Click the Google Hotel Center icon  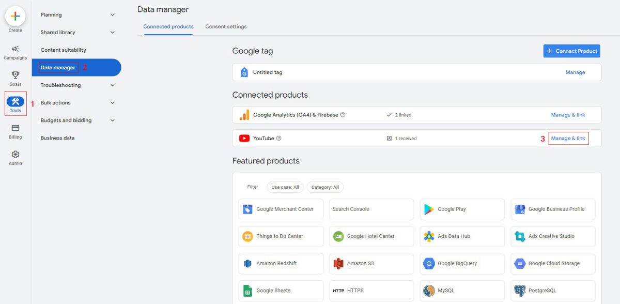click(x=338, y=236)
